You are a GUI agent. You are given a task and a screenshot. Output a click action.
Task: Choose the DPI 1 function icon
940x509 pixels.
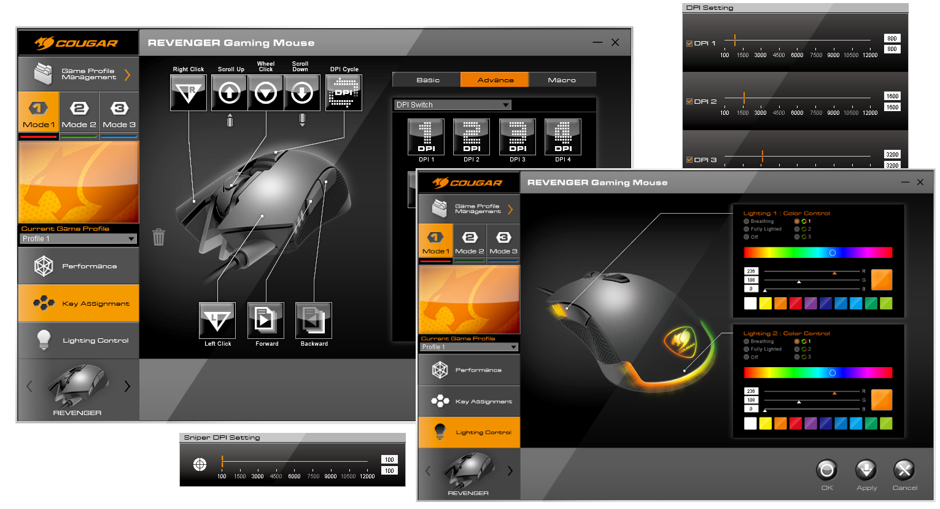point(426,137)
